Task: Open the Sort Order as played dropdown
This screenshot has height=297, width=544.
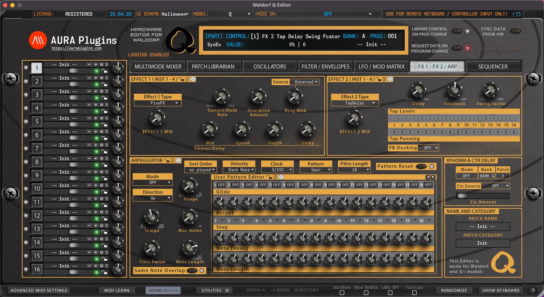Action: pyautogui.click(x=201, y=170)
